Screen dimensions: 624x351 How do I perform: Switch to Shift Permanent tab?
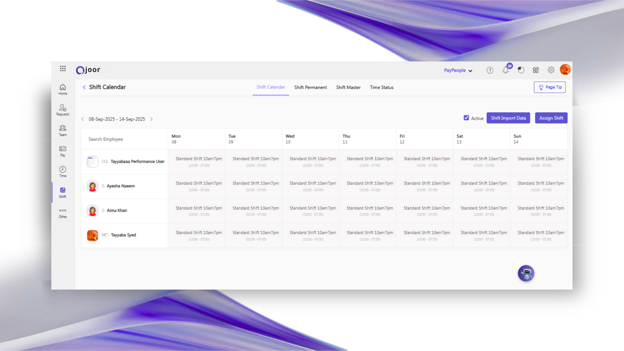pyautogui.click(x=310, y=87)
